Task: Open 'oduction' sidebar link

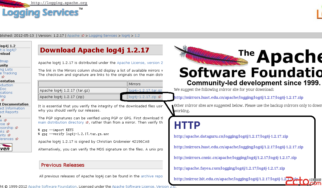Action: [x=6, y=85]
